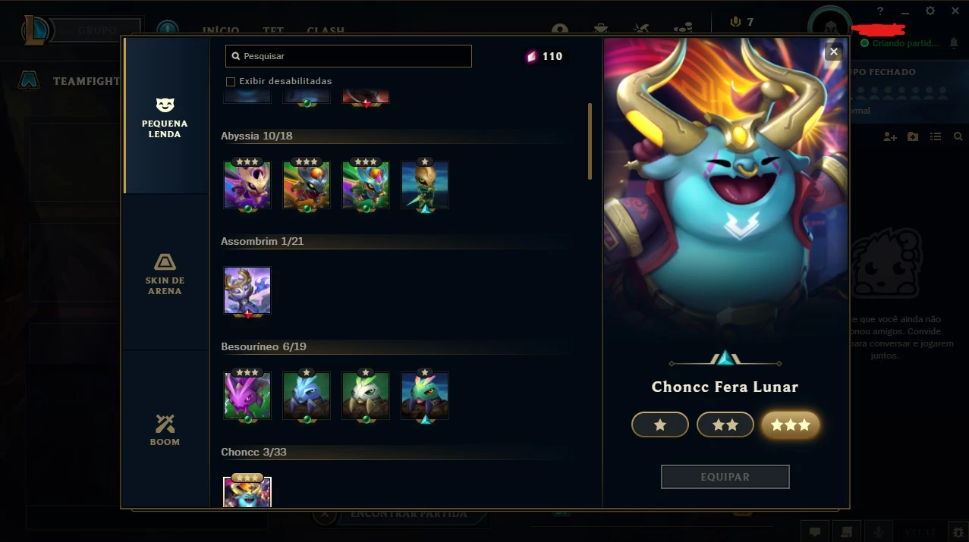Click the notifications bell icon
This screenshot has height=542, width=969.
(954, 43)
